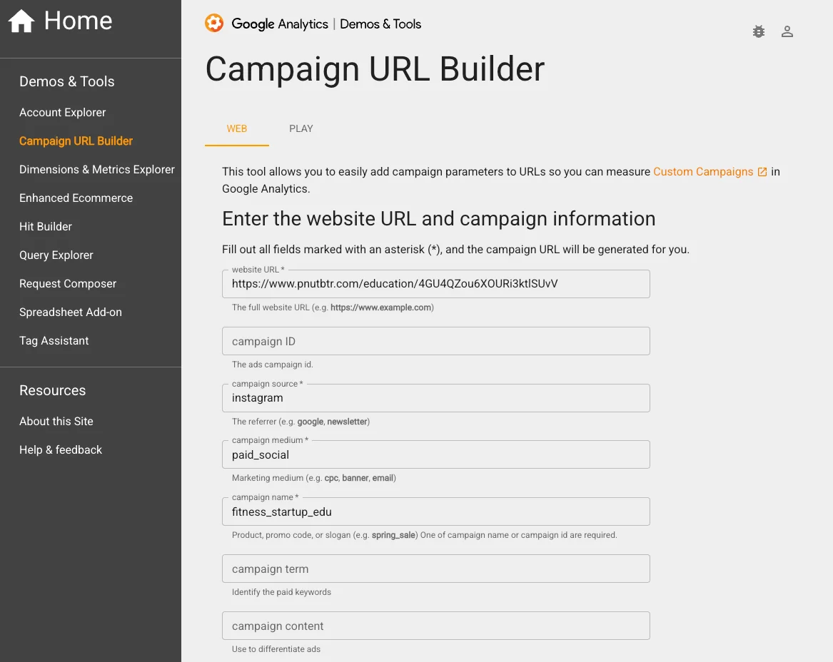Go to Dimensions & Metrics Explorer
This screenshot has width=833, height=662.
coord(97,170)
